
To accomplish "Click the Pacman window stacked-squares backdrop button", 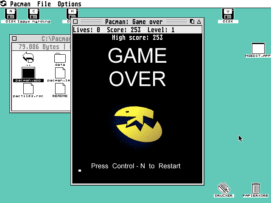I will coord(192,21).
